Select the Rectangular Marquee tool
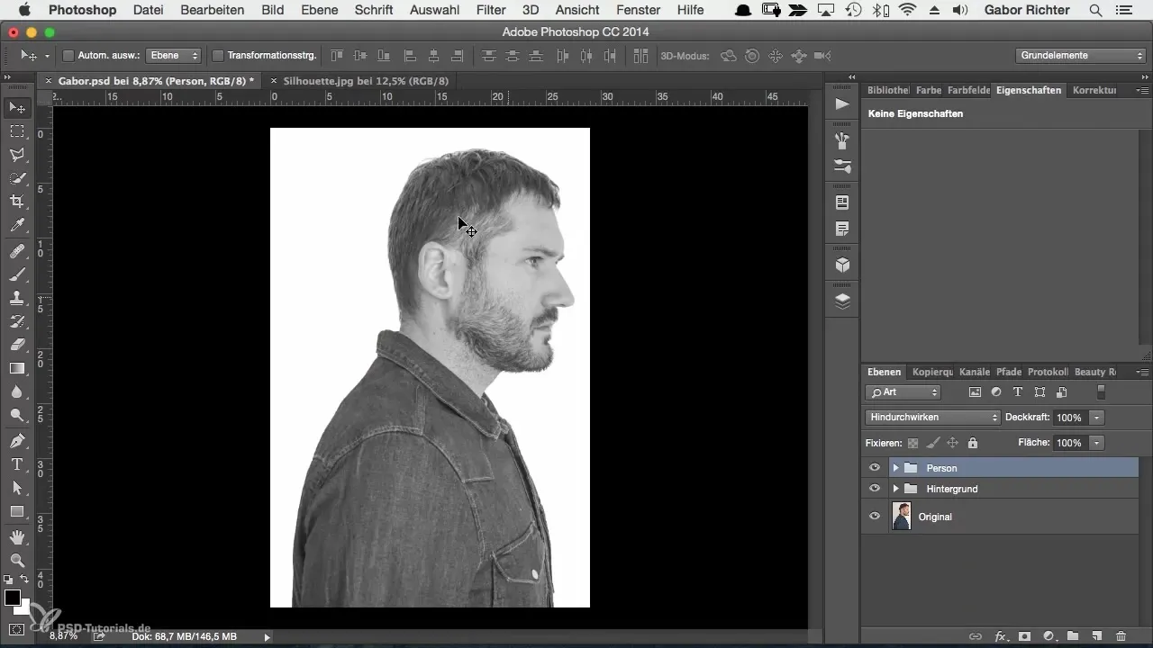 pyautogui.click(x=17, y=131)
